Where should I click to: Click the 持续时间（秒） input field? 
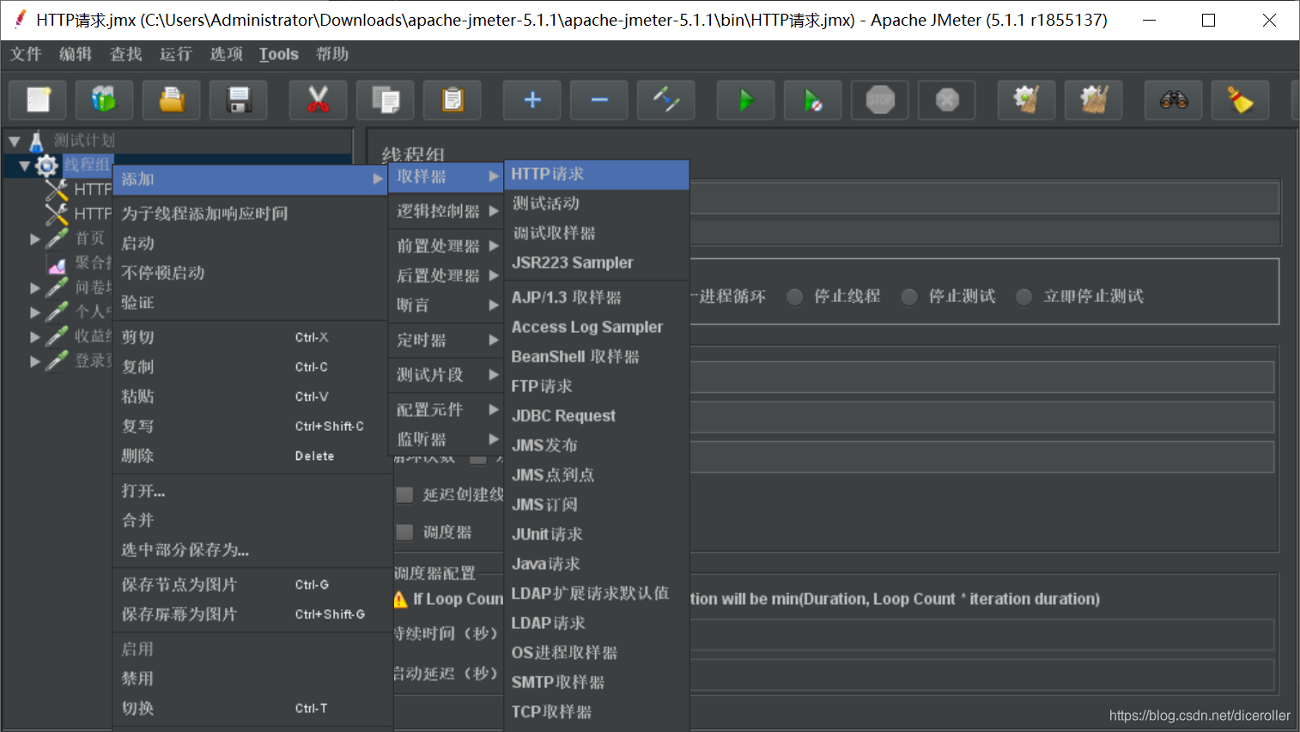(x=981, y=634)
